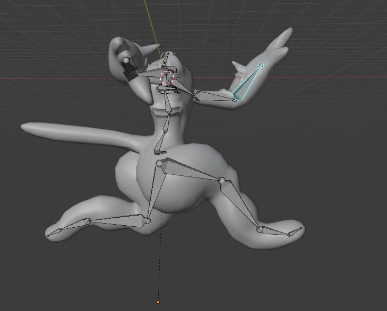
Task: Click the sphere joint at the ear bone's tip
Action: click(126, 60)
